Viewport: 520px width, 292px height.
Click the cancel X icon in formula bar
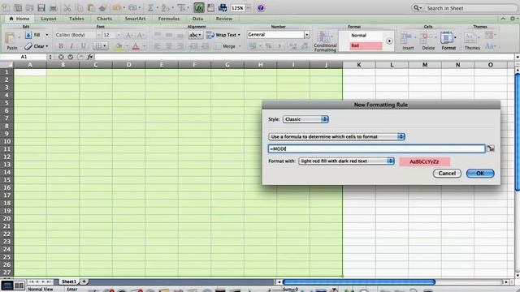(61, 57)
